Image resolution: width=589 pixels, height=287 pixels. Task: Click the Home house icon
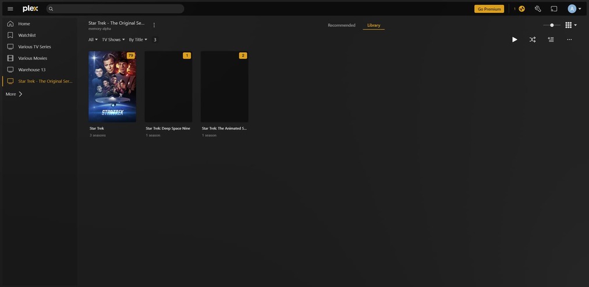(x=10, y=24)
